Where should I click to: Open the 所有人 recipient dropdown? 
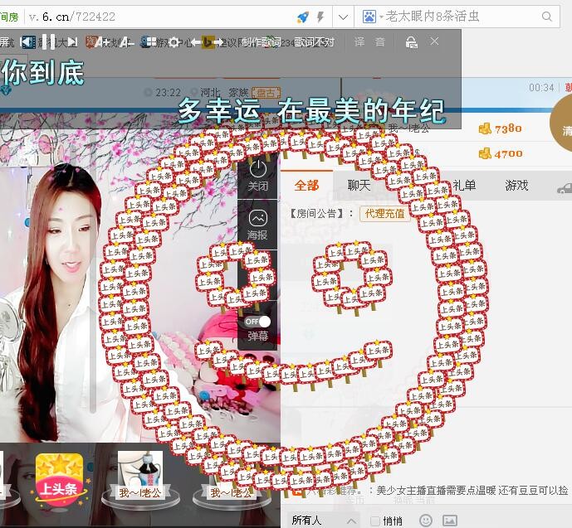click(323, 521)
